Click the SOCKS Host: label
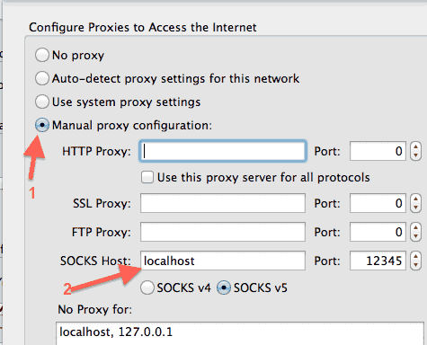 pyautogui.click(x=95, y=261)
